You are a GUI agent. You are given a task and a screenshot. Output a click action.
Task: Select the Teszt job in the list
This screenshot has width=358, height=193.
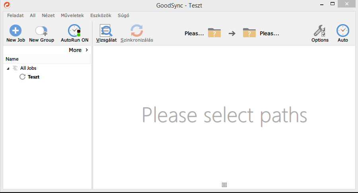33,77
